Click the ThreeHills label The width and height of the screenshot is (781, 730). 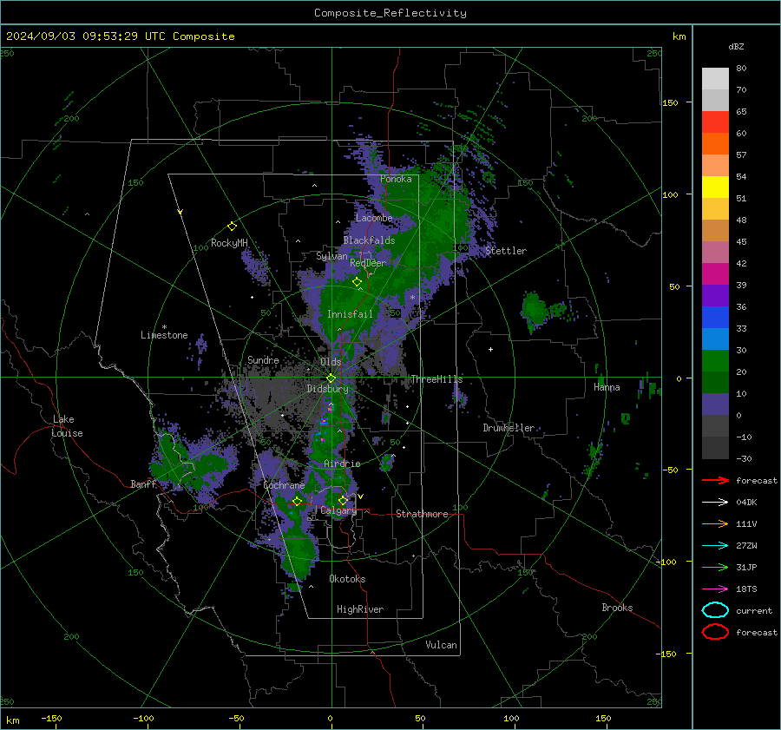pos(436,379)
